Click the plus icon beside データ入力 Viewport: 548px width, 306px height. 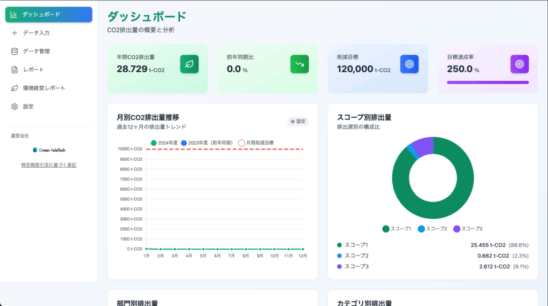click(14, 33)
